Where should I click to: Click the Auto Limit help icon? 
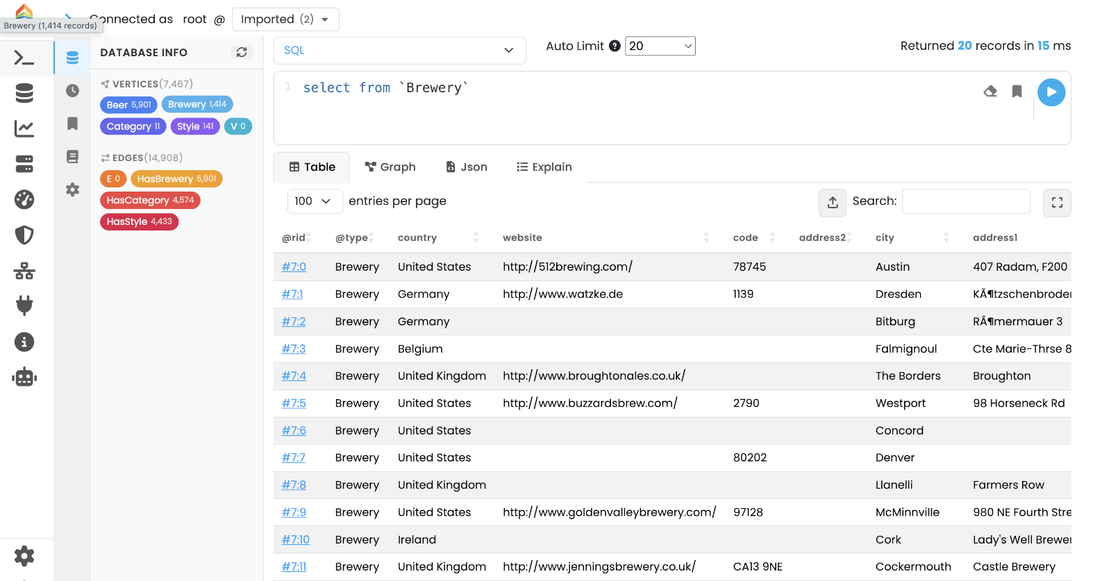[615, 46]
